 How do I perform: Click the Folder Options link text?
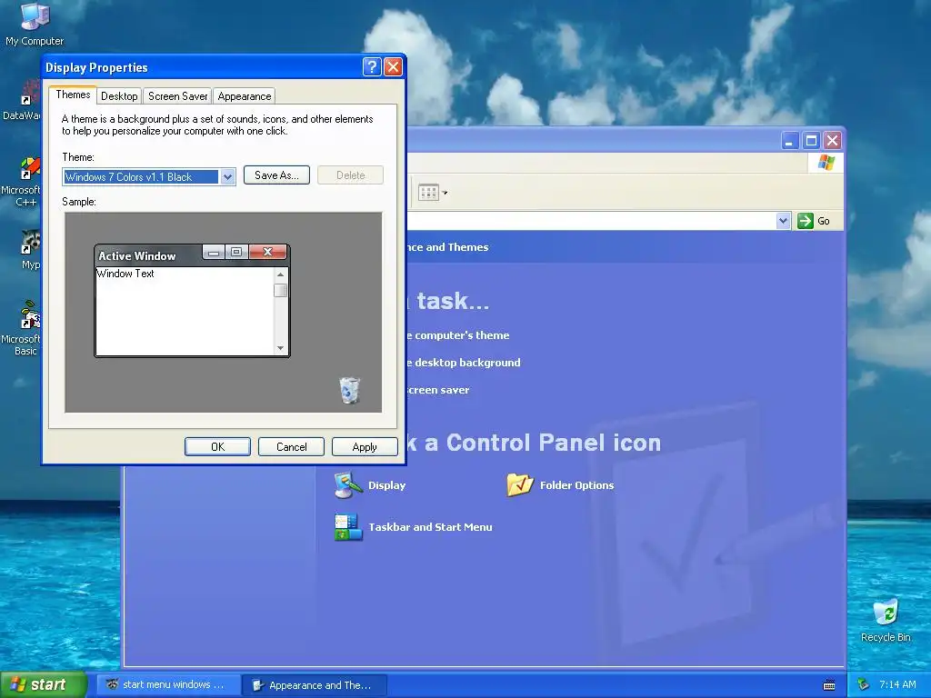click(x=576, y=485)
